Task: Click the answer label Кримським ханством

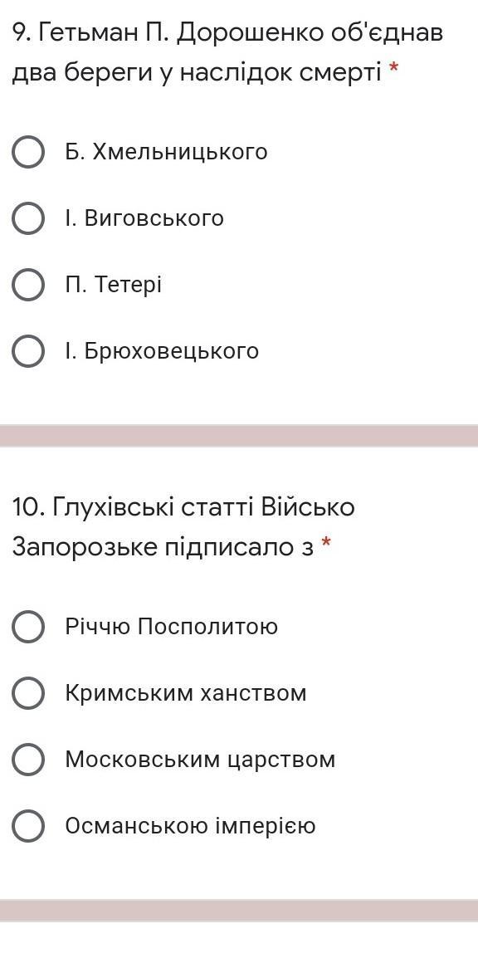Action: pos(186,693)
